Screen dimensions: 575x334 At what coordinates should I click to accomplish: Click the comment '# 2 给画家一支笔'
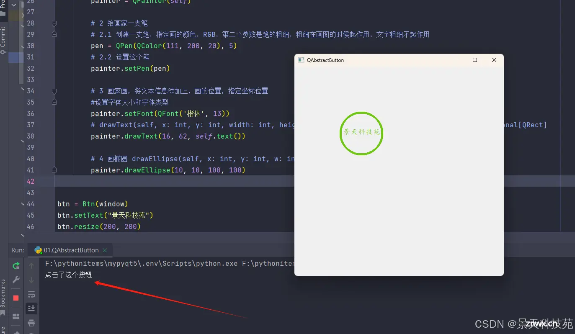click(x=119, y=23)
